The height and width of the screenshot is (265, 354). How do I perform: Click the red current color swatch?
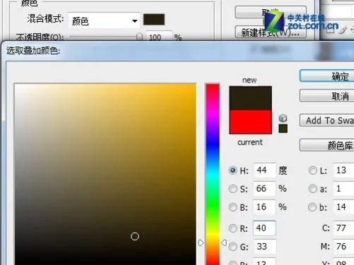pyautogui.click(x=250, y=122)
